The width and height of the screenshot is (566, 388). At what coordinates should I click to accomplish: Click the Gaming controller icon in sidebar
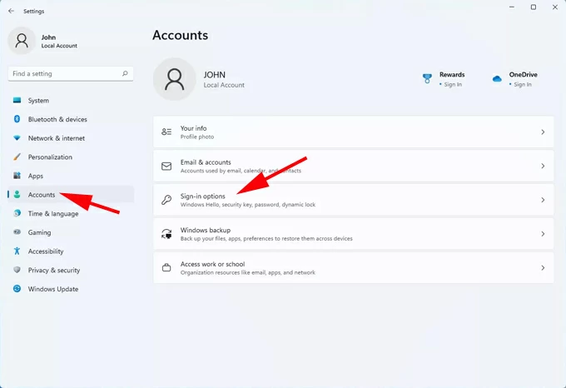(17, 232)
